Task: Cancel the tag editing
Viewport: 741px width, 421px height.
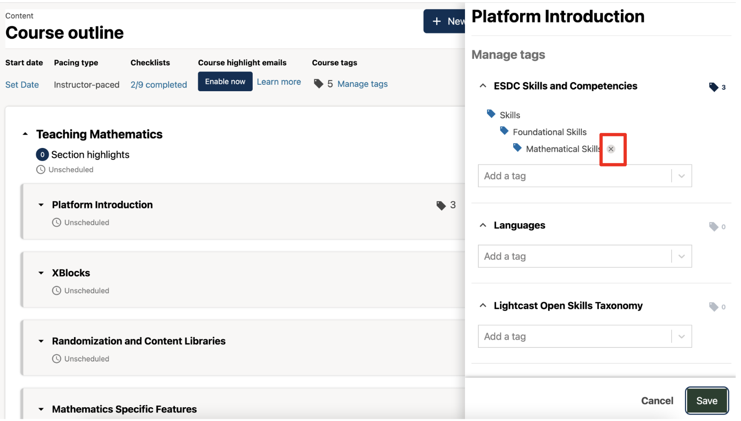Action: pos(657,401)
